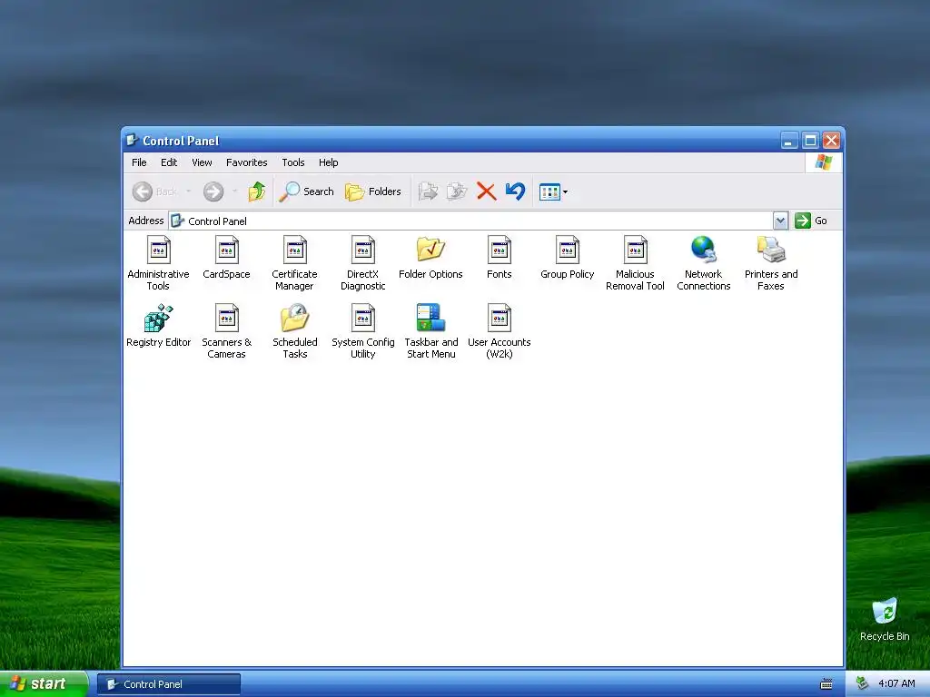930x697 pixels.
Task: Open the Views dropdown button
Action: tap(553, 191)
